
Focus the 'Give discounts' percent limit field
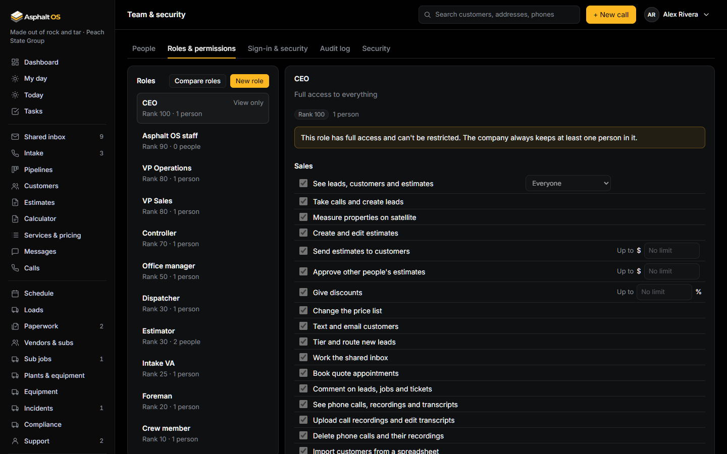tap(664, 292)
